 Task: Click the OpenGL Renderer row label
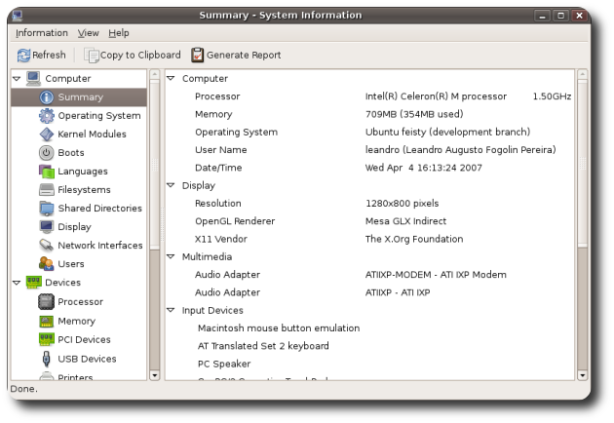click(235, 221)
